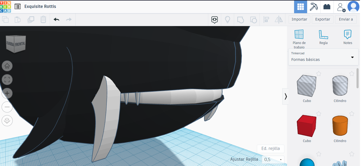This screenshot has width=361, height=166.
Task: Open the designs list icon
Action: coord(17,7)
